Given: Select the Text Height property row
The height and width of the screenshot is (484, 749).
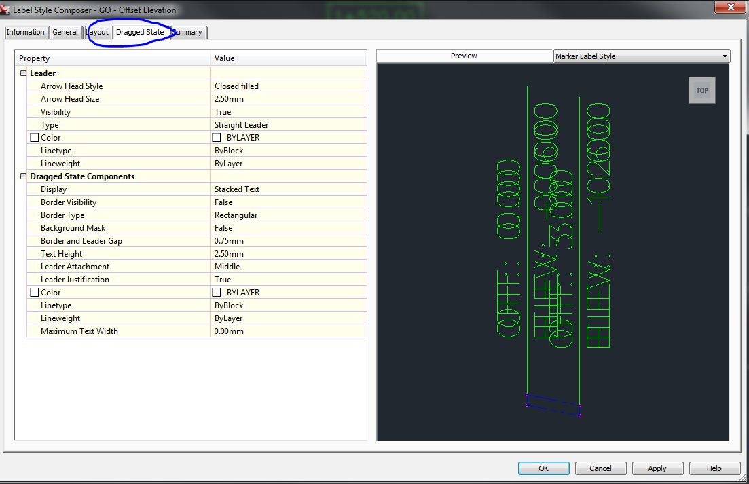Looking at the screenshot, I should (x=61, y=253).
